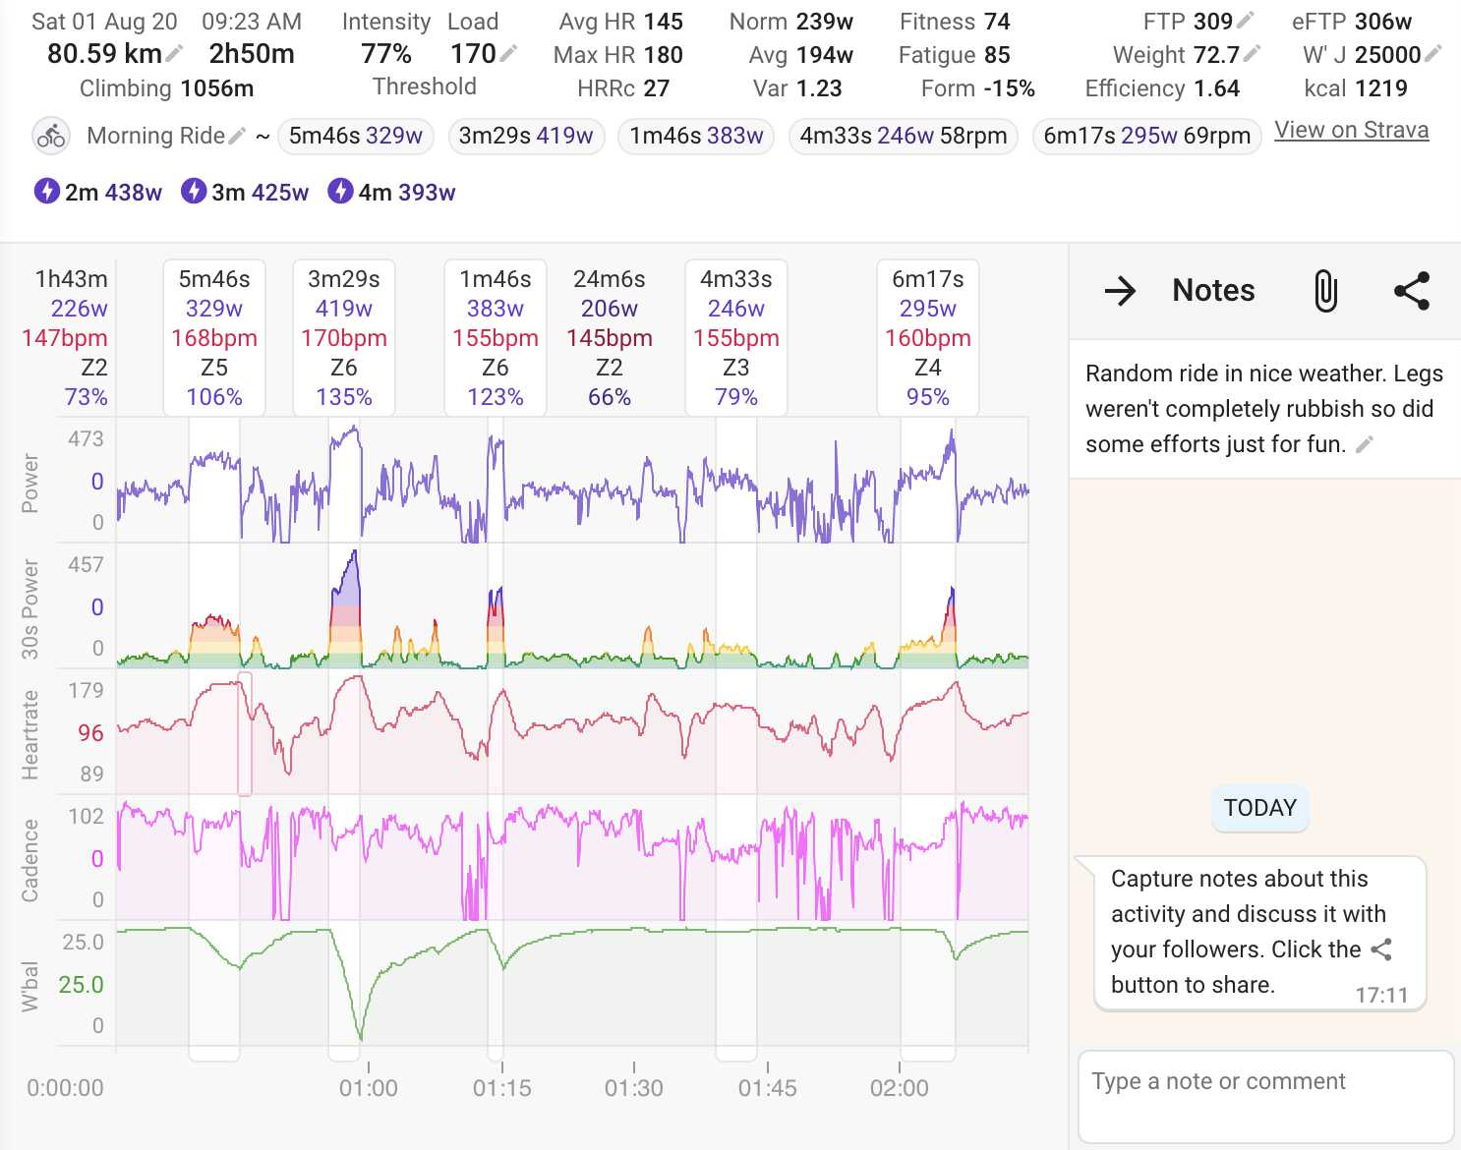Click the cycling activity type icon

(50, 136)
